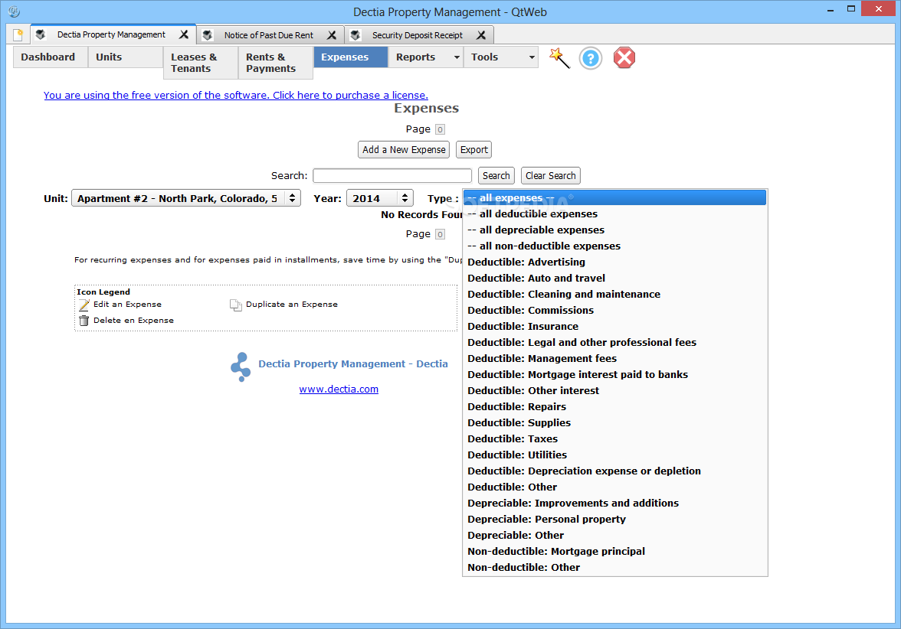The width and height of the screenshot is (901, 629).
Task: Open the Dashboard menu item
Action: pos(51,57)
